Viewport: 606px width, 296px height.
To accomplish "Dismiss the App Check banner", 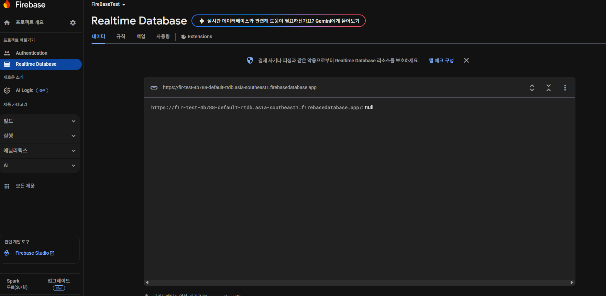I will [x=466, y=60].
